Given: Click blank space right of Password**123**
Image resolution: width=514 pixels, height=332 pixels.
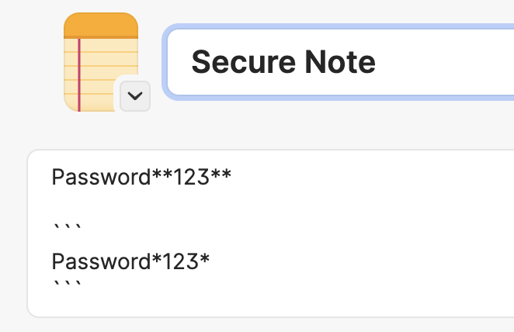Looking at the screenshot, I should pos(370,177).
